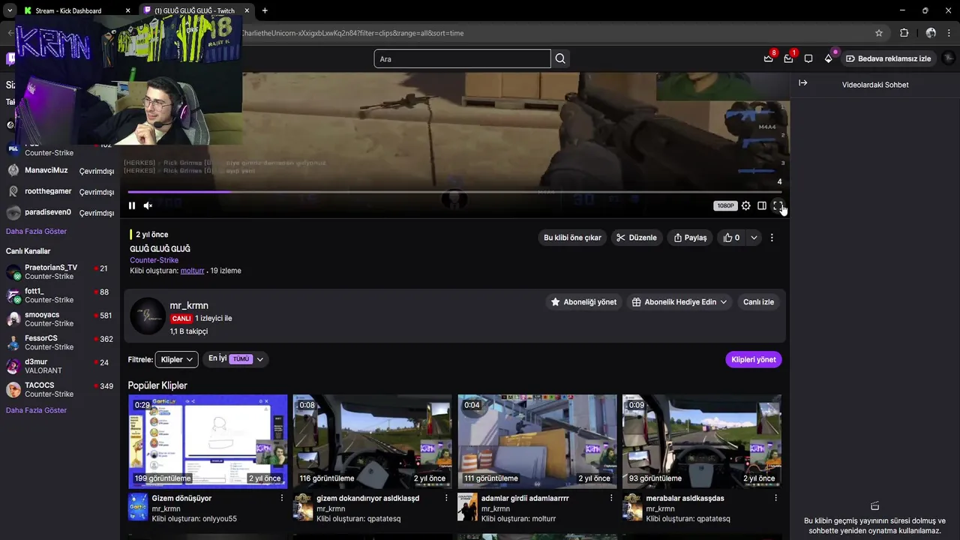Click the Düzenle scissors button

[636, 238]
